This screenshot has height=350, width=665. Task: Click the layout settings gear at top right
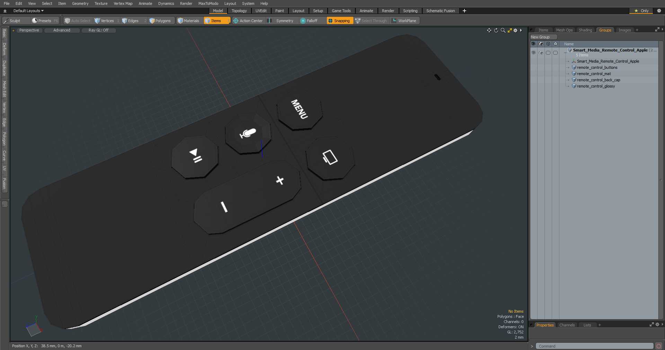point(659,11)
